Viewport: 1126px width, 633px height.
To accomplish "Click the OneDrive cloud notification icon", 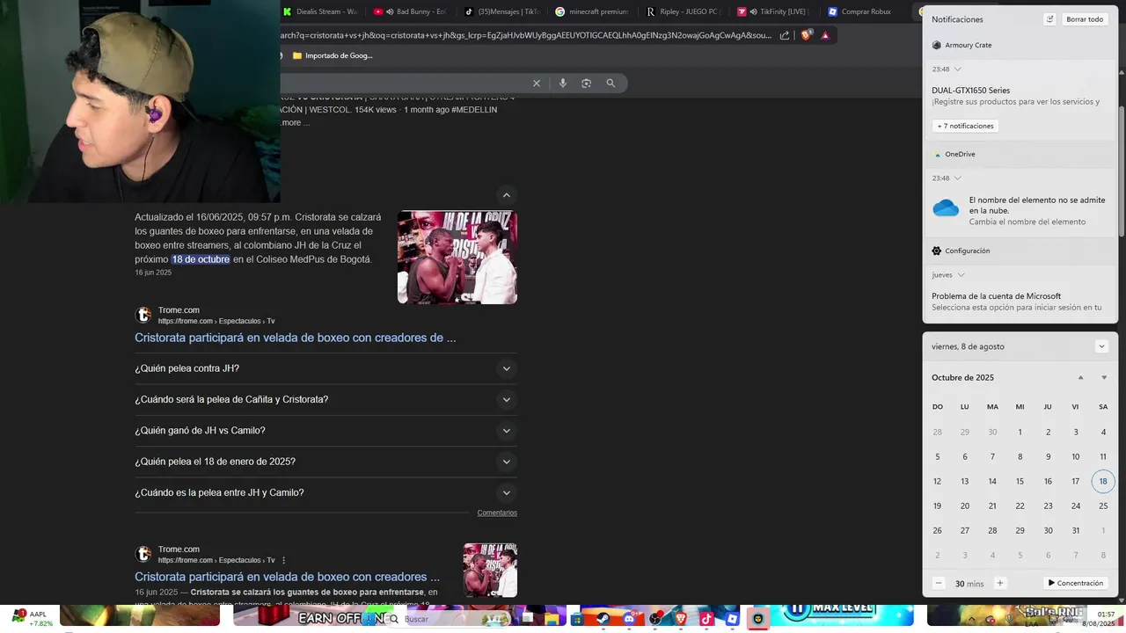I will click(946, 209).
